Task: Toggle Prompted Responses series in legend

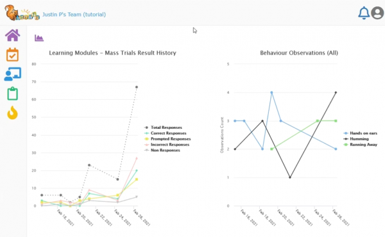Action: click(x=167, y=139)
